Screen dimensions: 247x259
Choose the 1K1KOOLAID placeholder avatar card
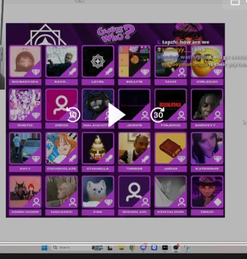[134, 195]
